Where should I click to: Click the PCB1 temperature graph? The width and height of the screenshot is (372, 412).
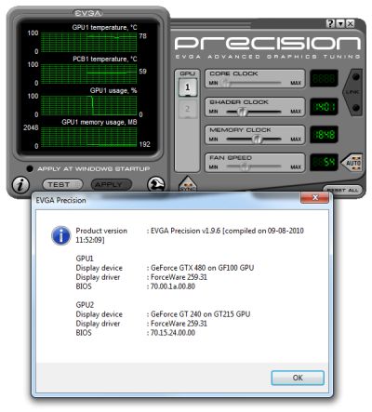coord(88,73)
